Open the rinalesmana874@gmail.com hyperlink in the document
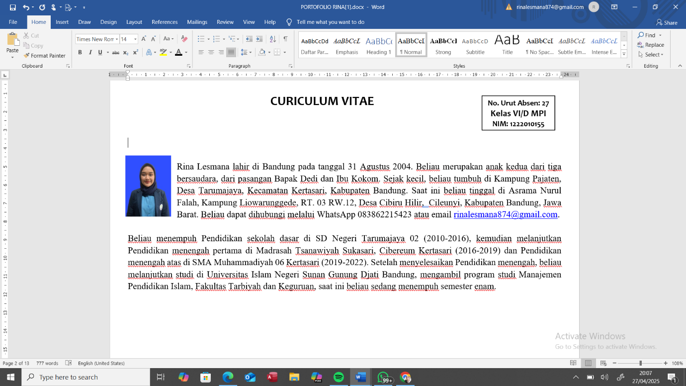This screenshot has height=386, width=686. coord(505,215)
